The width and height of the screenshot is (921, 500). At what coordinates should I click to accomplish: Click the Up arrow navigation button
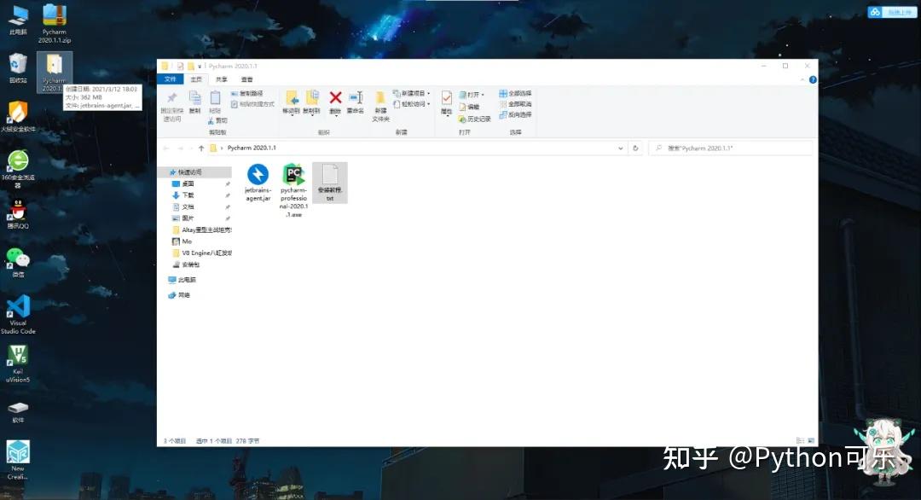(201, 148)
